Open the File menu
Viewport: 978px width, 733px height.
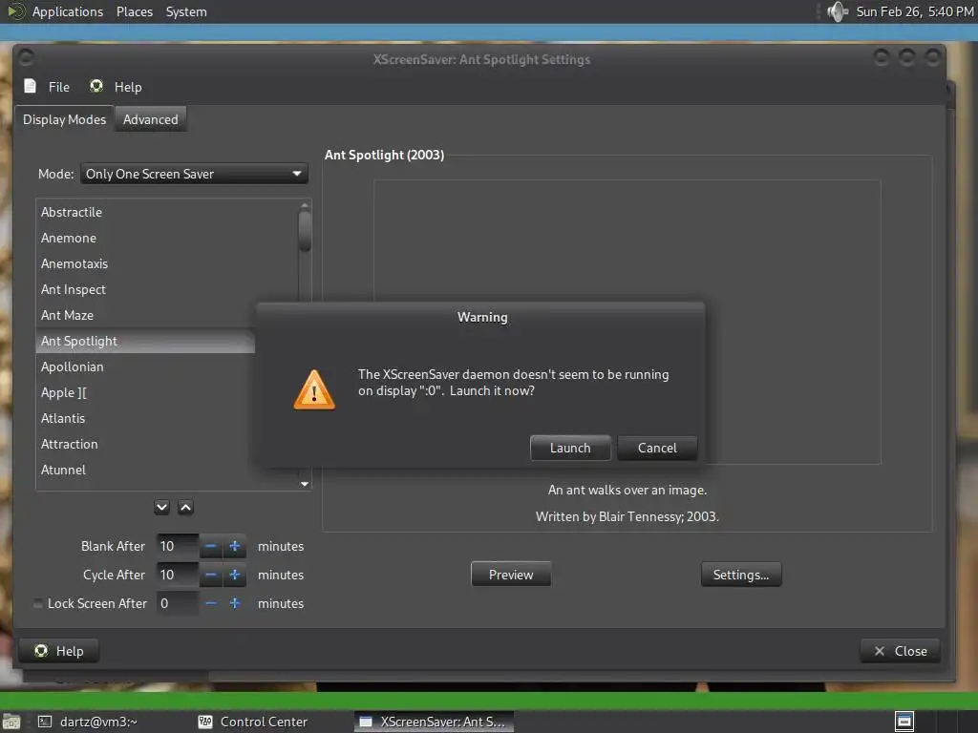click(58, 87)
